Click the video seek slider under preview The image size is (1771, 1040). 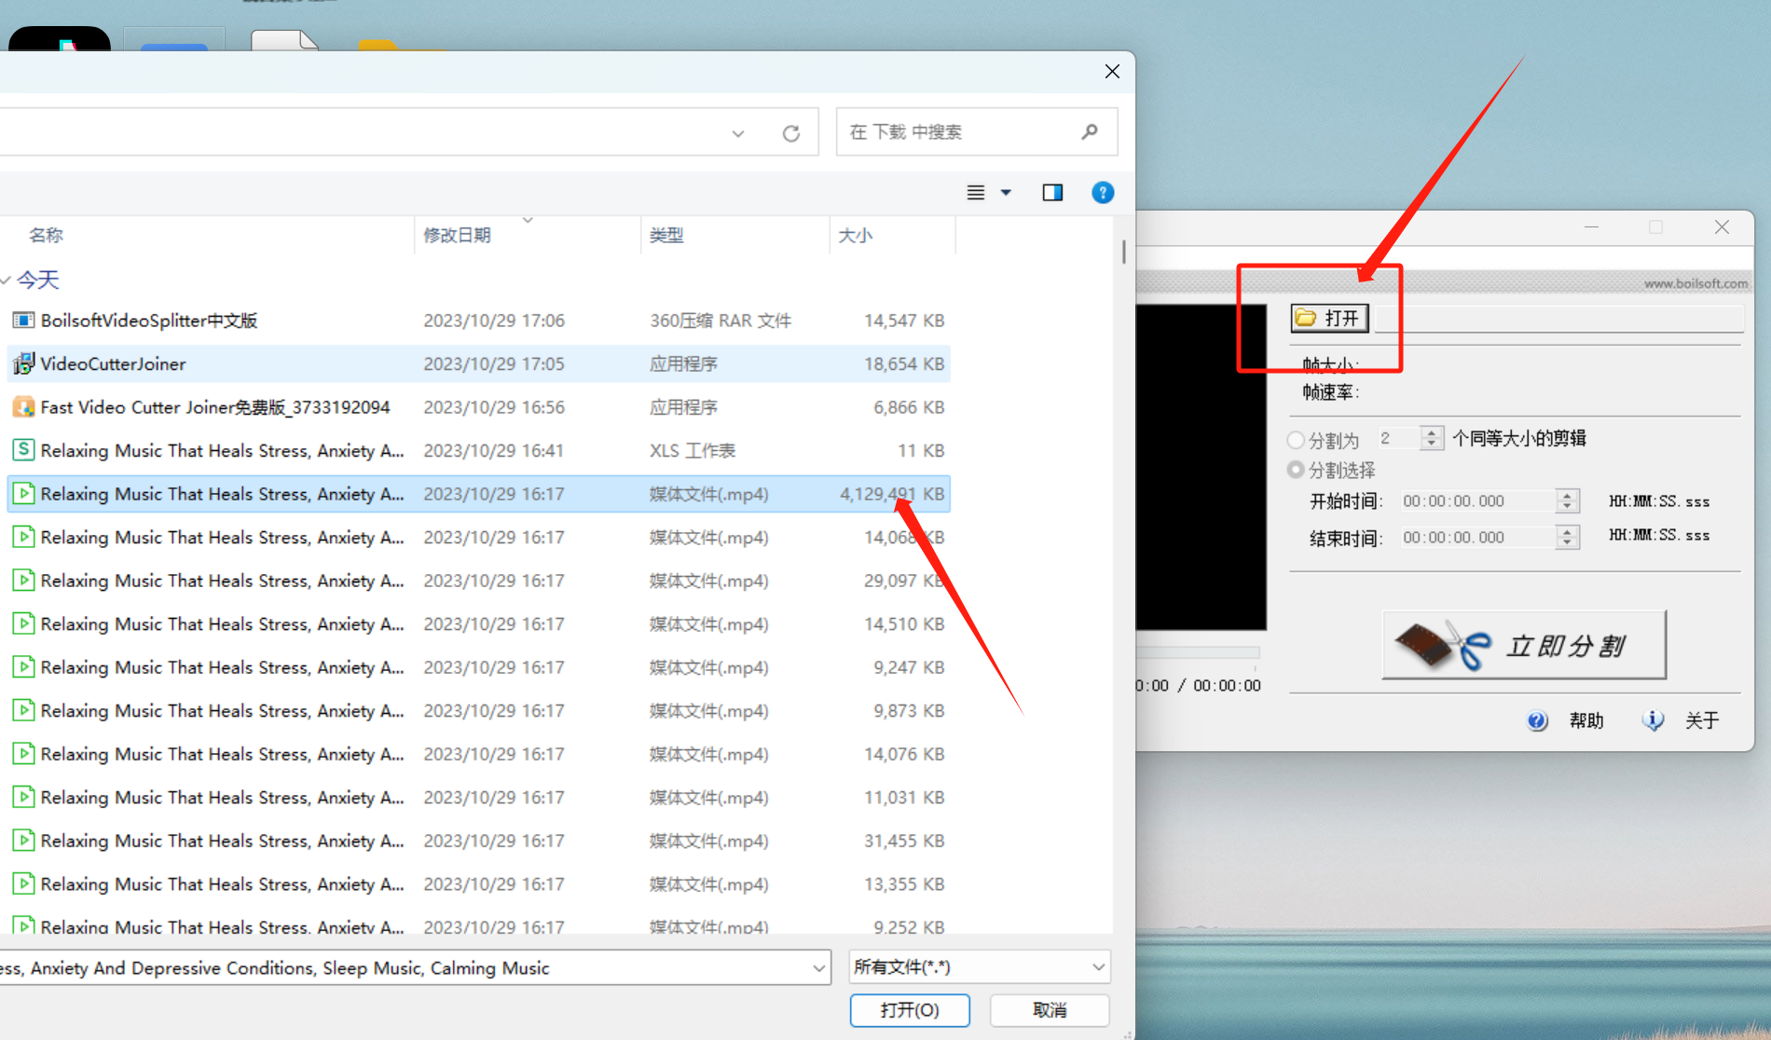pos(1198,653)
